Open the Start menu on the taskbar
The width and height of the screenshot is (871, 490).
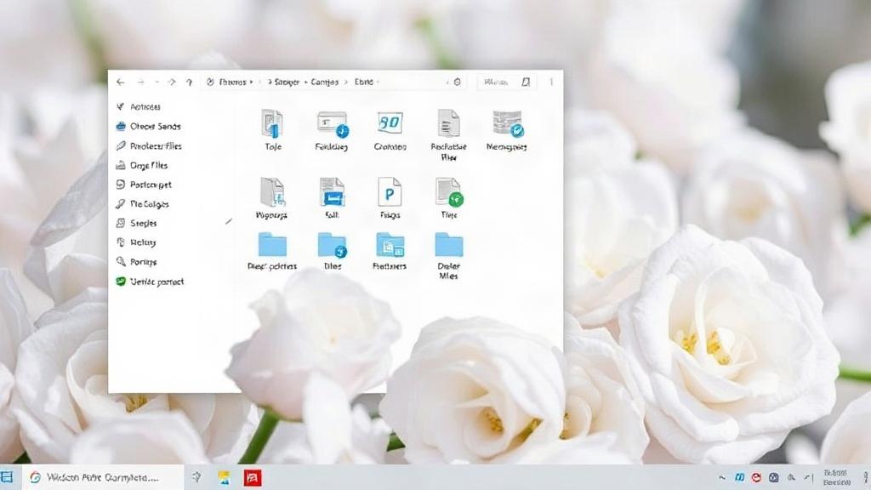coord(7,477)
